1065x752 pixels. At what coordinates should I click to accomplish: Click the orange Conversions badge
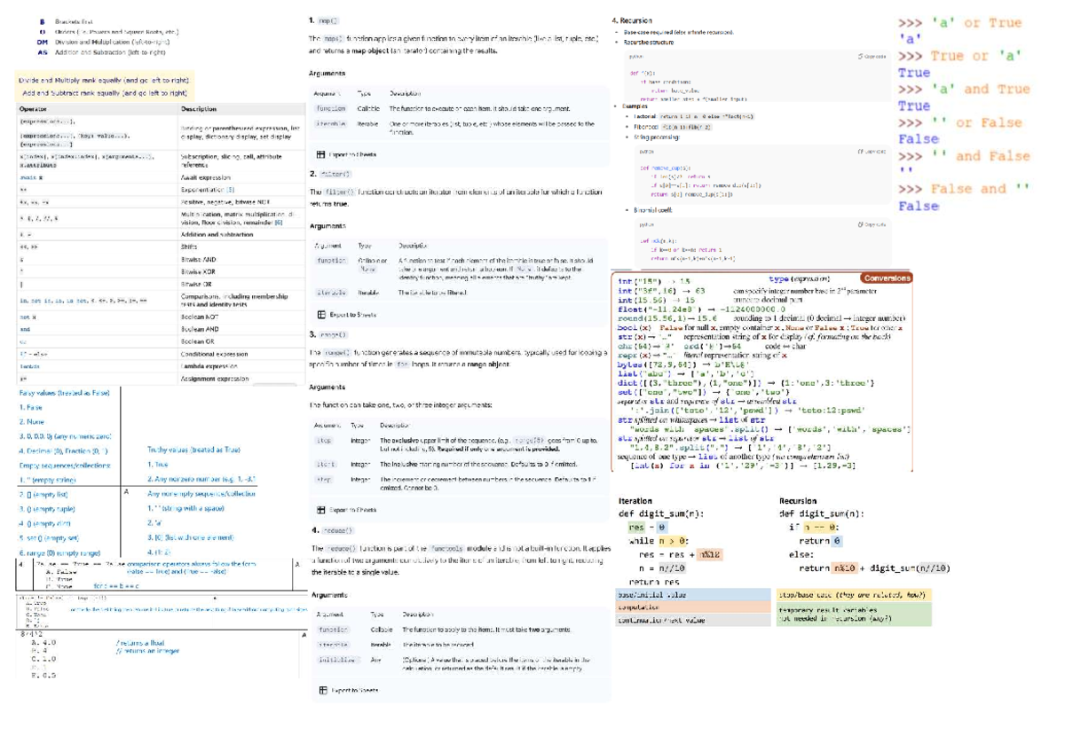point(886,278)
